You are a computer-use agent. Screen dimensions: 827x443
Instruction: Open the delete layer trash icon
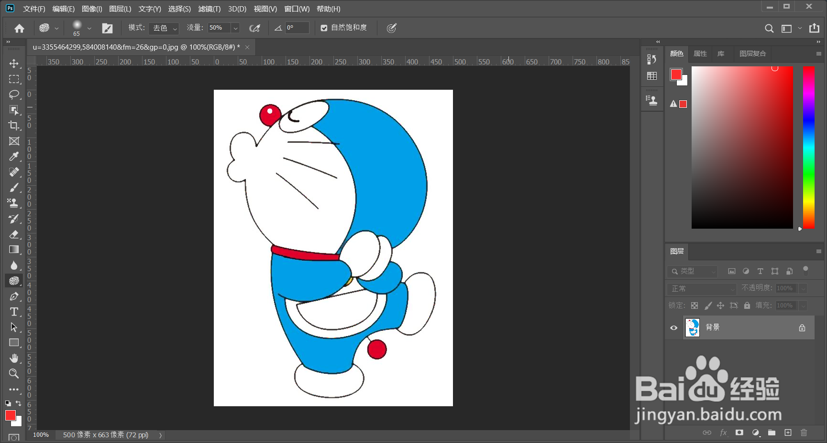[x=804, y=432]
